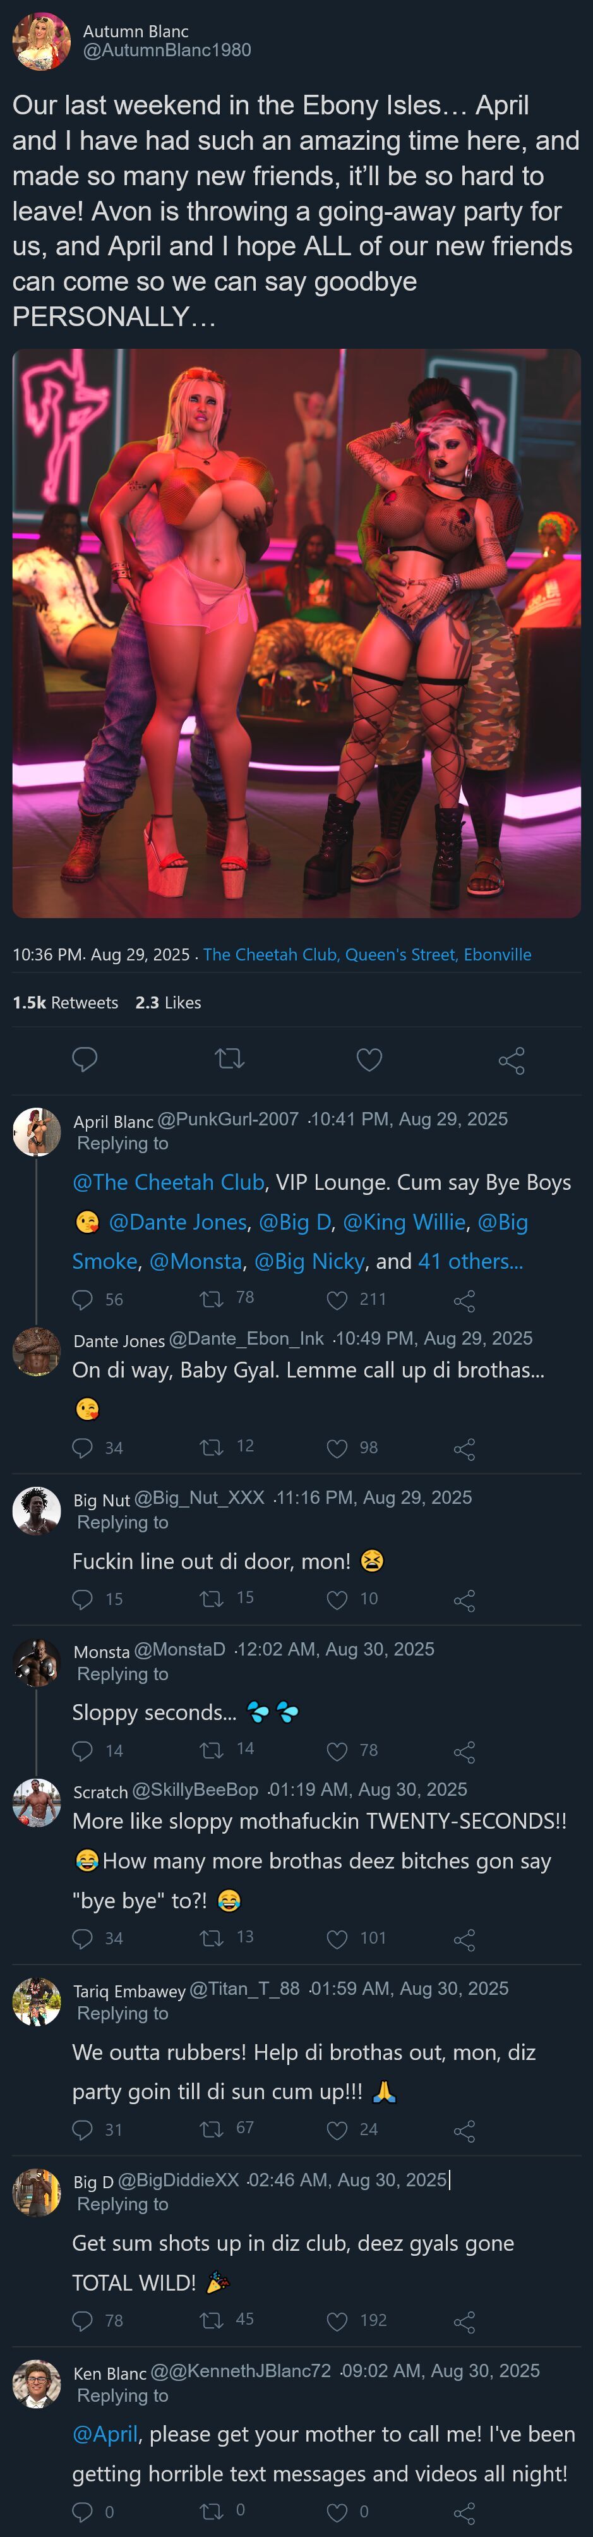Open Autumn Blanc's profile avatar
The height and width of the screenshot is (2537, 593).
[x=40, y=41]
